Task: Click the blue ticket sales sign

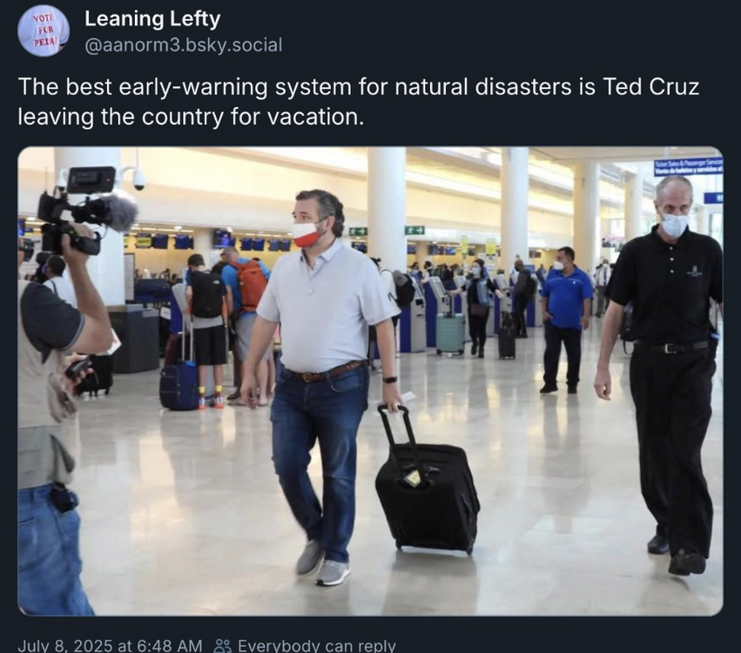Action: coord(689,167)
